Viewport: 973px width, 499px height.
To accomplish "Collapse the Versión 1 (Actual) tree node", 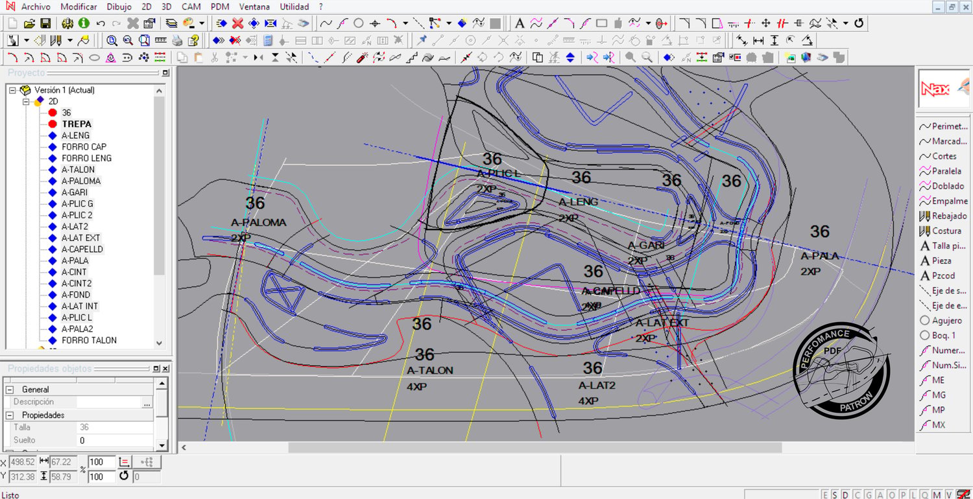I will (x=12, y=90).
